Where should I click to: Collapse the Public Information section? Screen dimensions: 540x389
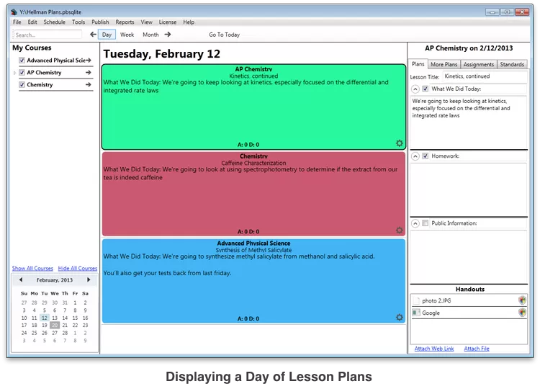click(415, 223)
